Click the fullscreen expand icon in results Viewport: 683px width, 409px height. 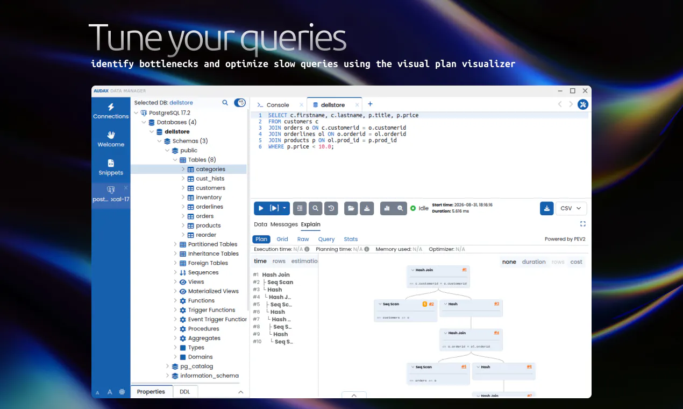(583, 224)
